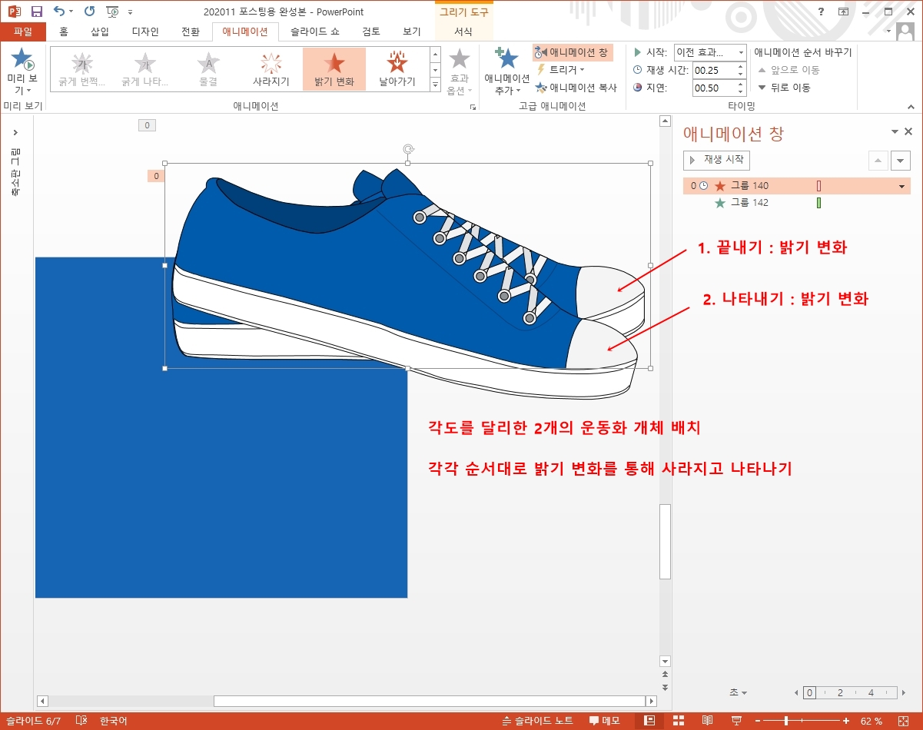Click the Save icon in quick access toolbar
The image size is (923, 730).
coord(36,12)
